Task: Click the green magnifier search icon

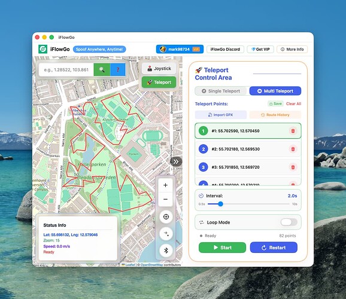Action: coord(102,70)
